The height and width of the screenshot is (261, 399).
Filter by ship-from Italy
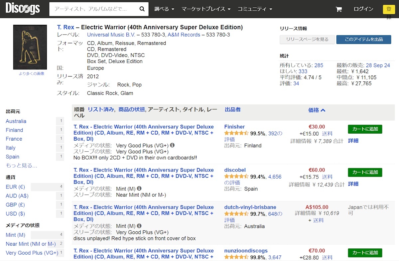(11, 148)
